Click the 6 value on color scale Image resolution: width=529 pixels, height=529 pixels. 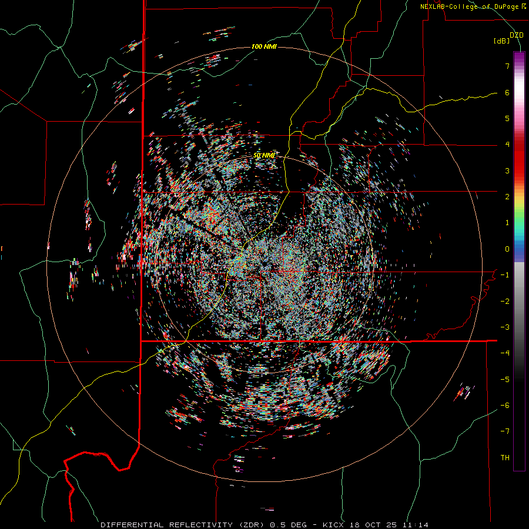click(507, 92)
